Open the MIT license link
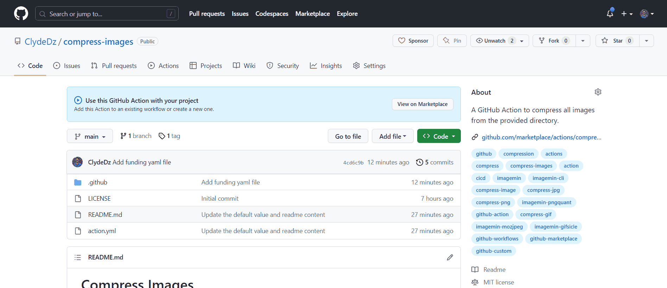This screenshot has width=667, height=288. click(x=493, y=282)
